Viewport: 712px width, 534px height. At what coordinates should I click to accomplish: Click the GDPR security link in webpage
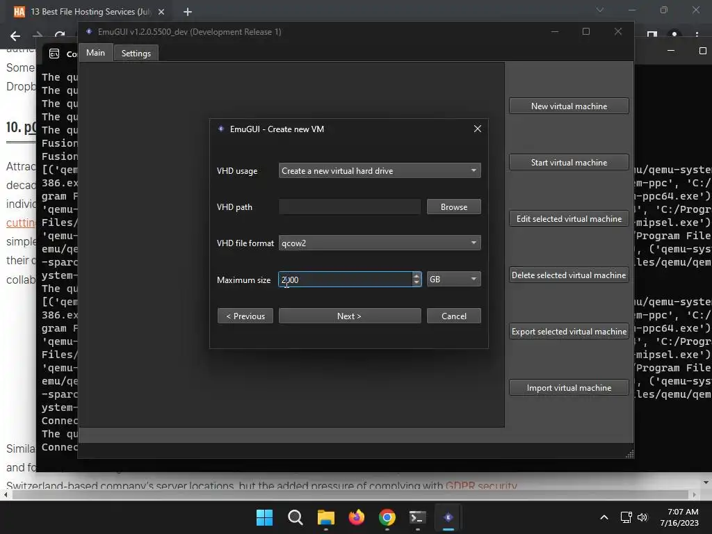click(481, 486)
